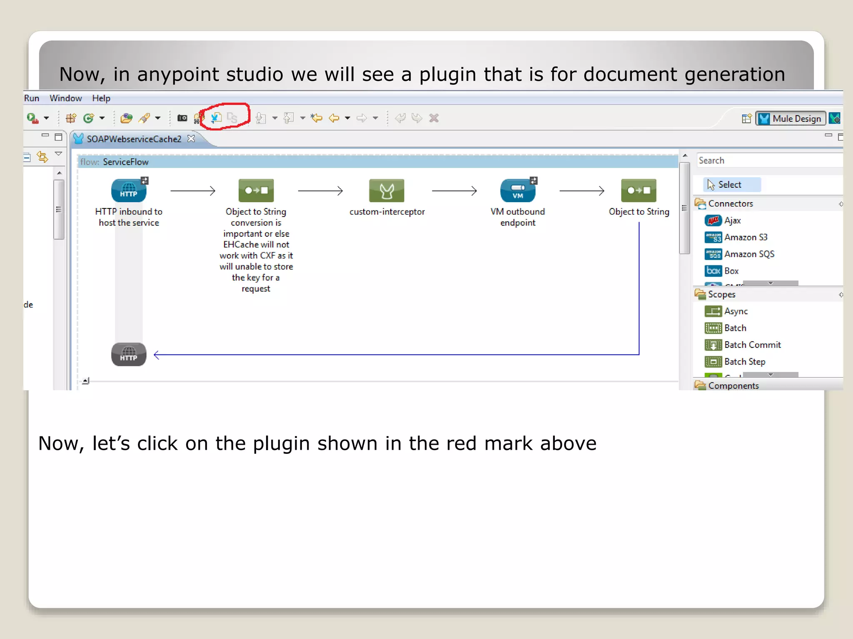Close the SOAPWebserviceCache2 tab
853x639 pixels.
pyautogui.click(x=191, y=139)
